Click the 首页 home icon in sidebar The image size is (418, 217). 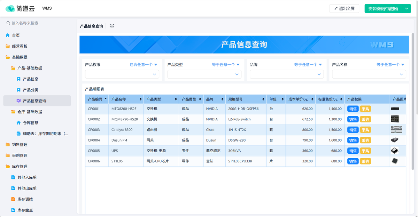click(x=8, y=35)
